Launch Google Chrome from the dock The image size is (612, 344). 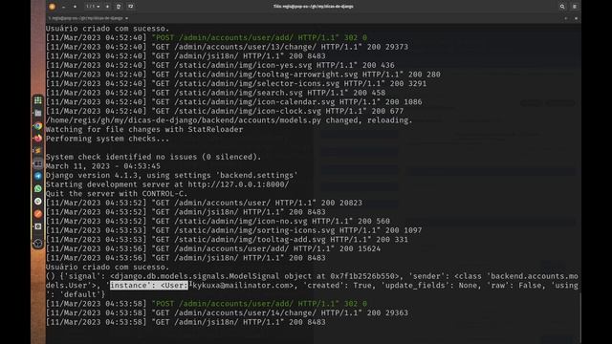[x=38, y=125]
